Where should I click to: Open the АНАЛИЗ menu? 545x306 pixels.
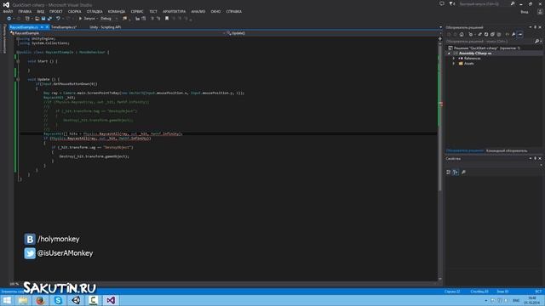198,11
